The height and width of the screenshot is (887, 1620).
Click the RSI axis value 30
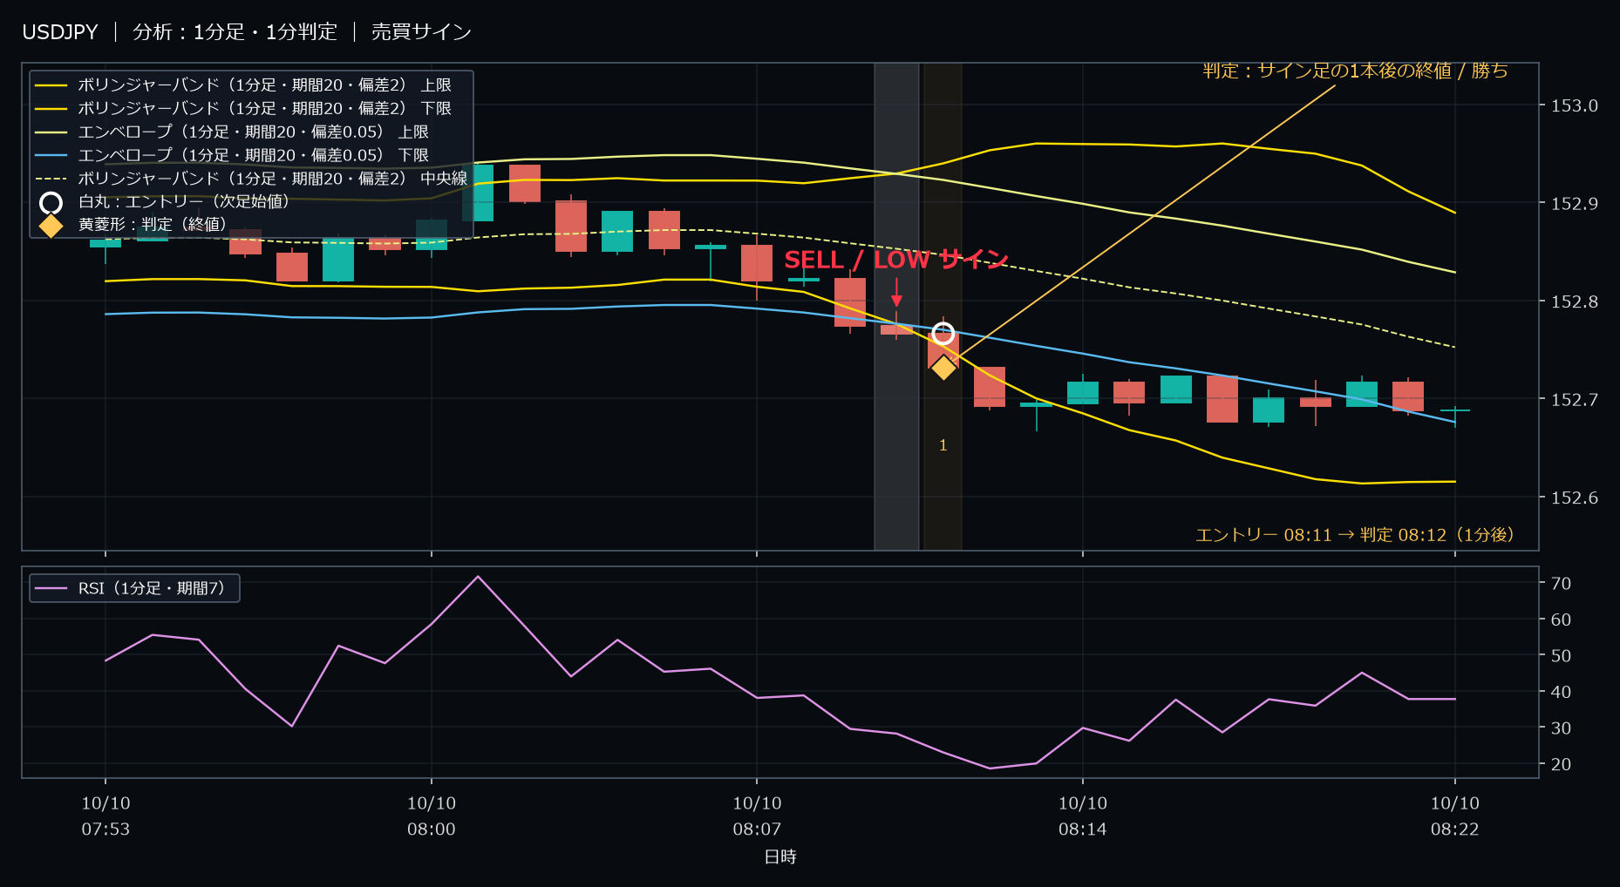pyautogui.click(x=1561, y=728)
